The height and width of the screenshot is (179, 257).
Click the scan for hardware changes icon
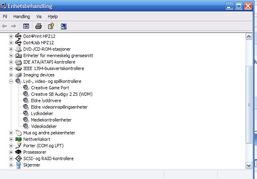click(x=63, y=26)
